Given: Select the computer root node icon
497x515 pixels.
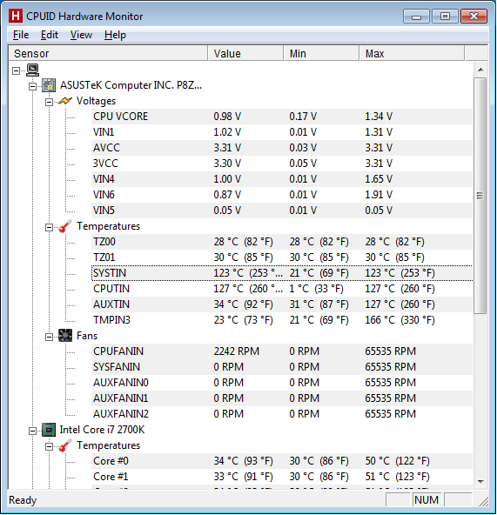Looking at the screenshot, I should tap(32, 70).
